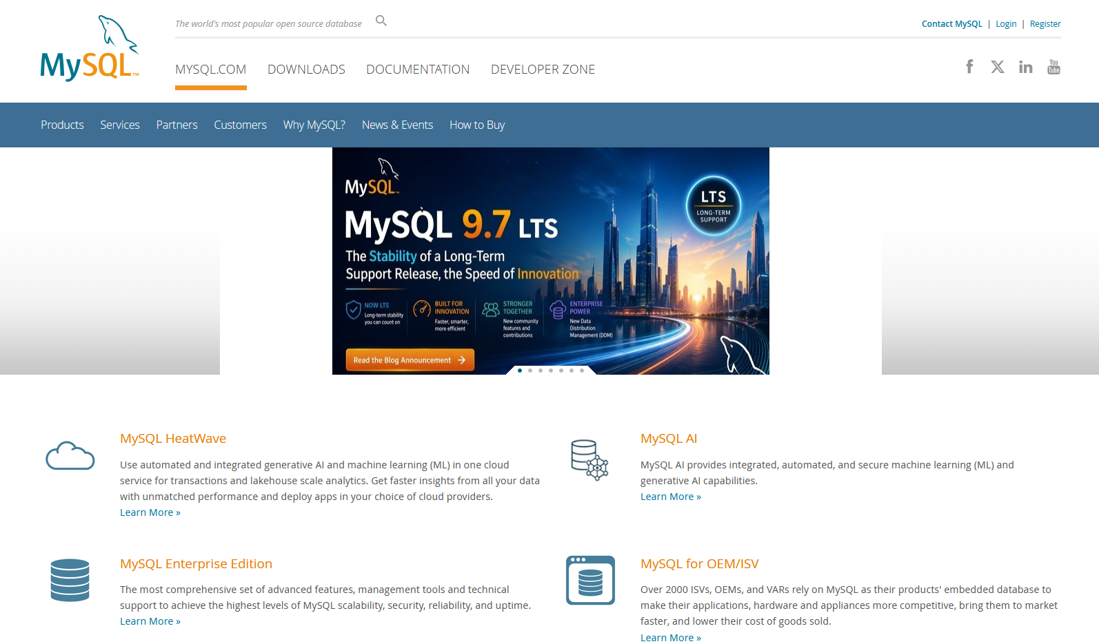Open the site search magnifier icon
Image resolution: width=1099 pixels, height=644 pixels.
pos(381,21)
